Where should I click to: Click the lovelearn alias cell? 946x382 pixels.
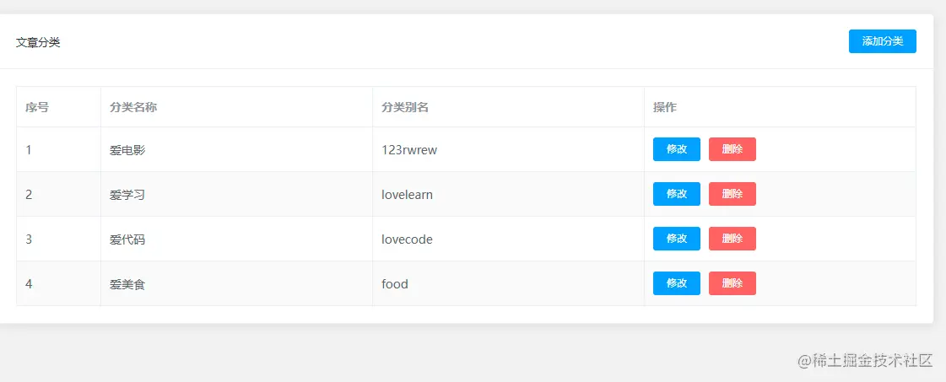point(407,195)
